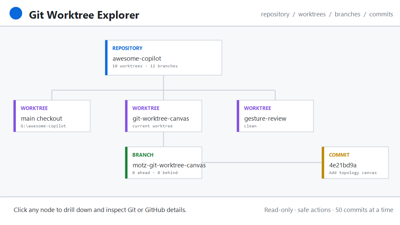
Task: Click the blue circle app logo
Action: [16, 14]
